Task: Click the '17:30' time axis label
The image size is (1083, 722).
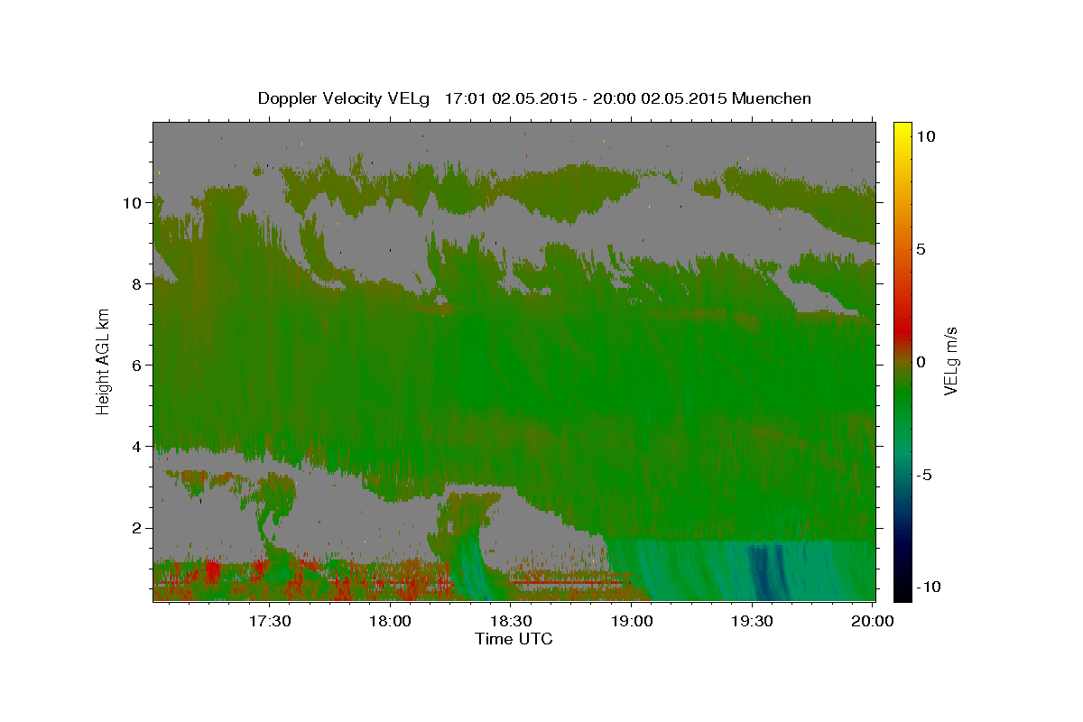Action: pos(269,621)
